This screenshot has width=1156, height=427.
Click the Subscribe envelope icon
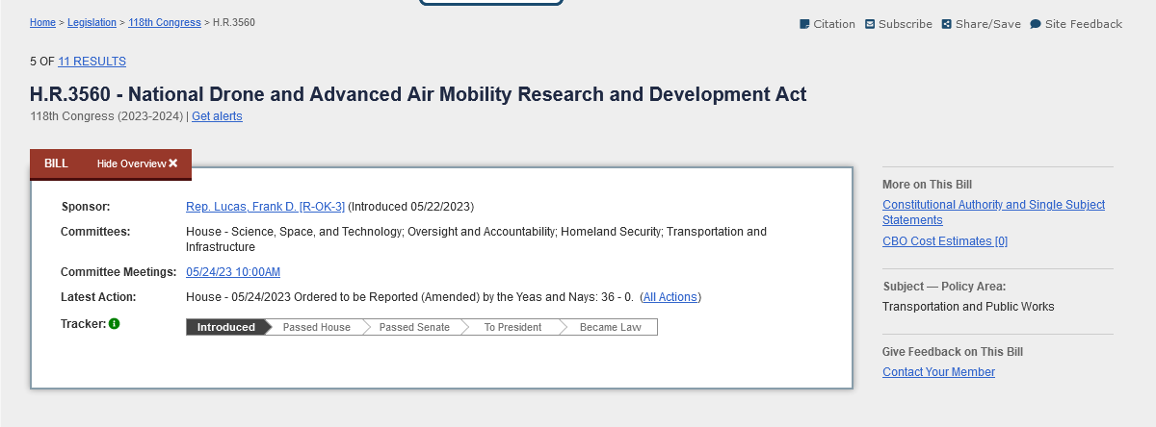point(870,24)
